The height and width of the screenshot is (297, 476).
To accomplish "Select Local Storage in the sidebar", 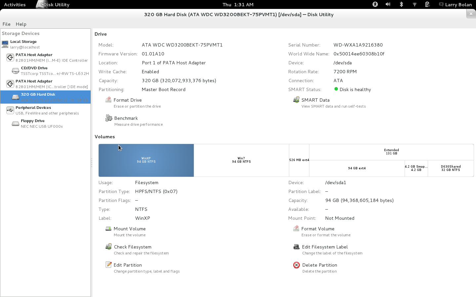I will [46, 44].
